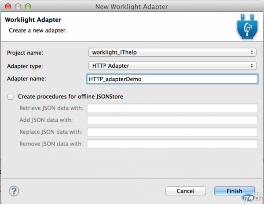Click the Replace JSON data with field

click(172, 132)
